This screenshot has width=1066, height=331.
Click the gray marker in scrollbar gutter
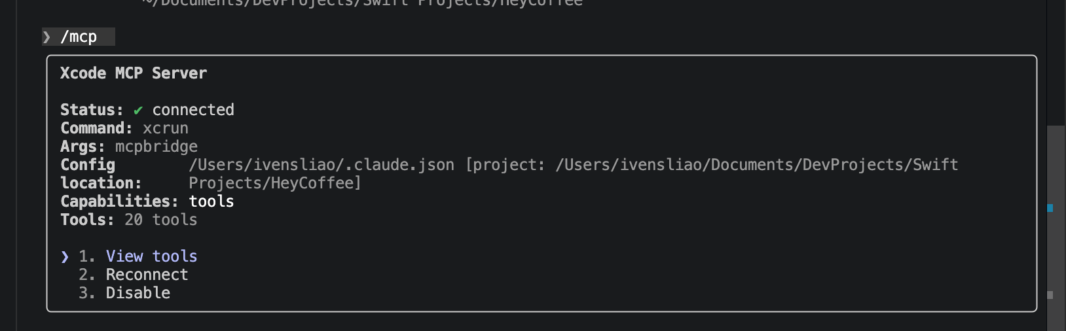click(x=1050, y=295)
